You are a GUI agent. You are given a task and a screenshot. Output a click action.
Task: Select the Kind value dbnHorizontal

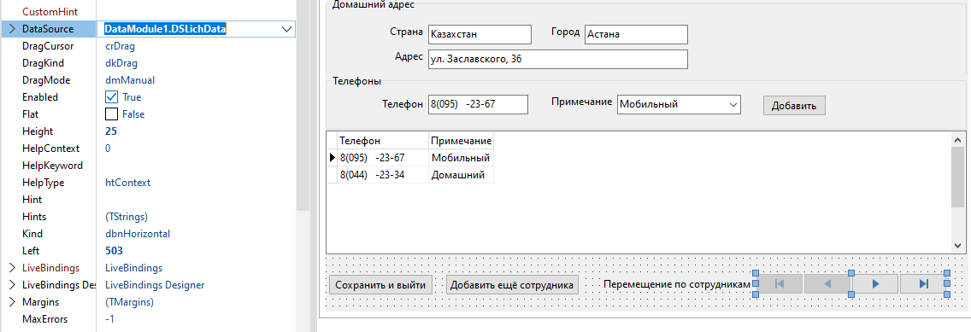pyautogui.click(x=138, y=234)
